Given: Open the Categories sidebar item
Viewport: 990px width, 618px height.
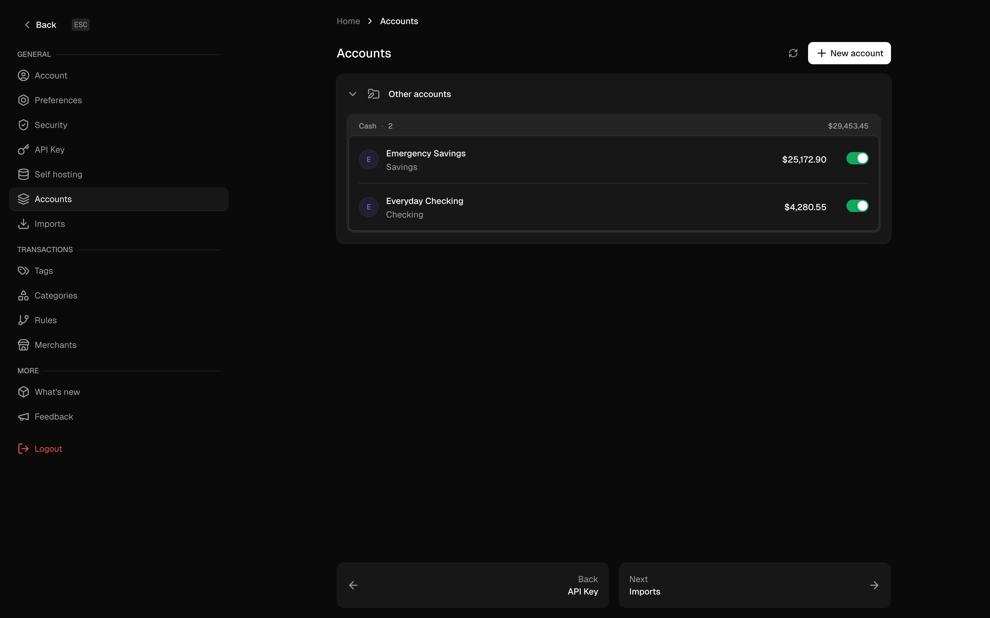Looking at the screenshot, I should coord(118,295).
